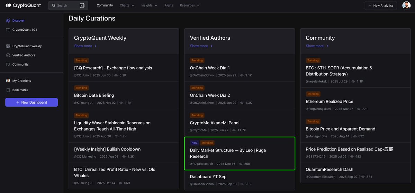Click the views eye icon on QuantumResearch Dash
The height and width of the screenshot is (193, 415).
click(x=363, y=177)
